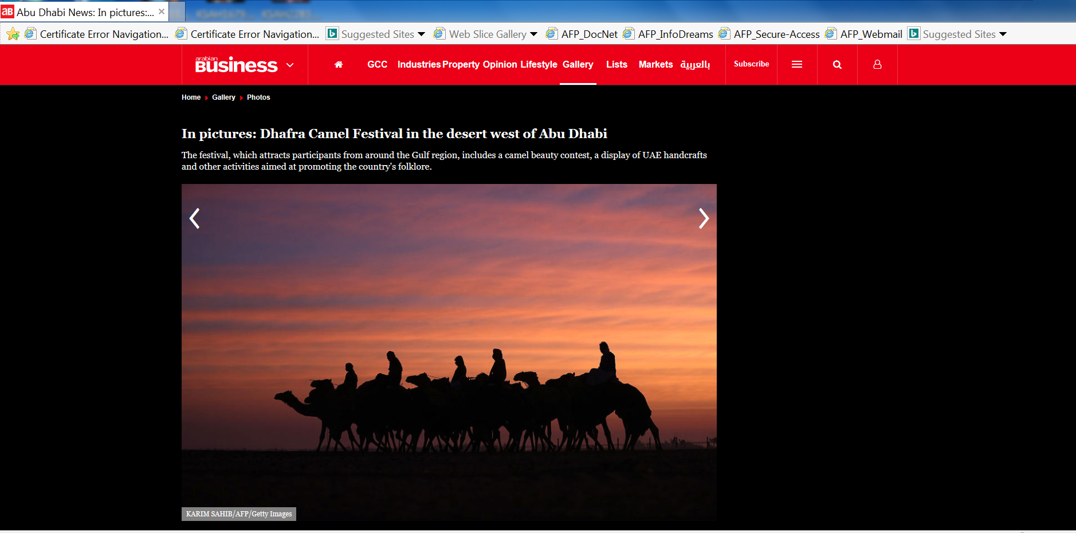The image size is (1076, 533).
Task: Close the Abu Dhabi News tab
Action: click(x=162, y=11)
